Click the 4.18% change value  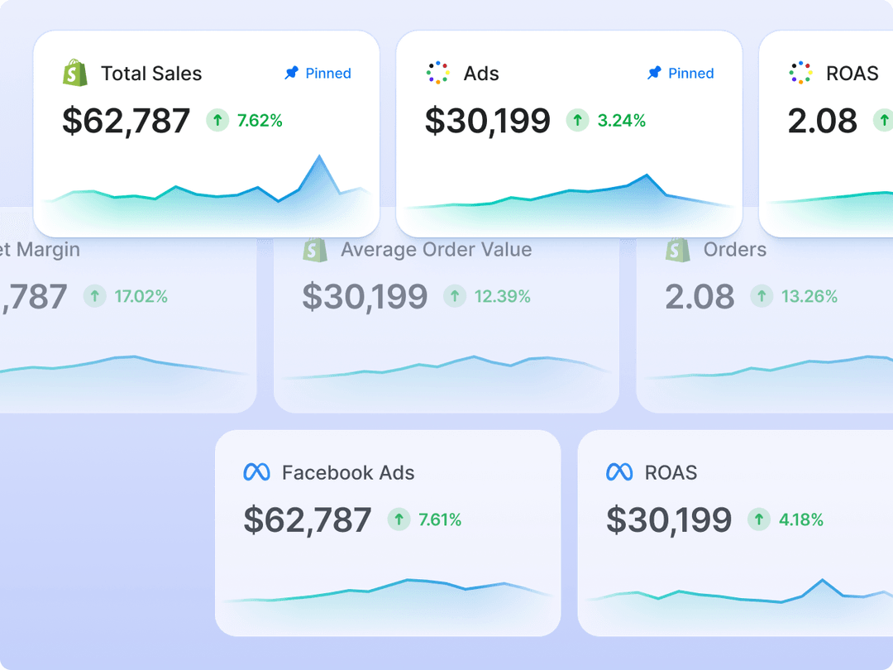tap(800, 519)
